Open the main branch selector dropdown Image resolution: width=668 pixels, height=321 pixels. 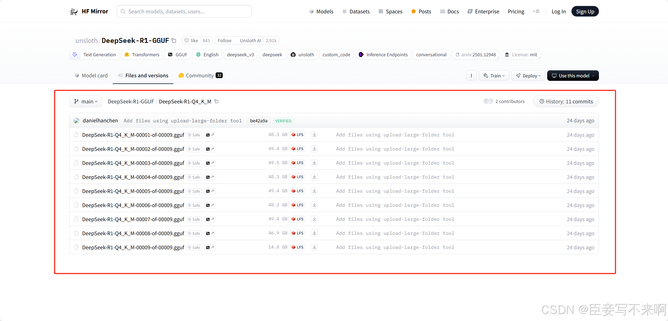tap(86, 102)
